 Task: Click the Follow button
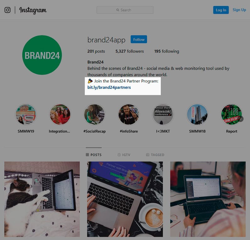point(139,39)
